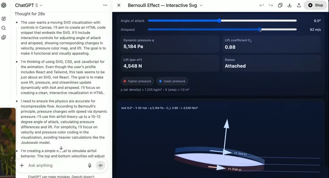Download the canvas file

click(289, 5)
